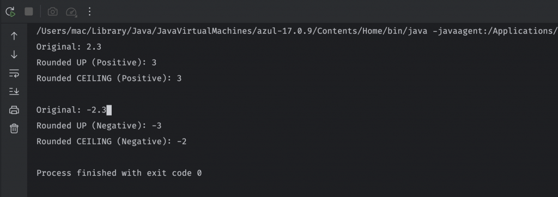Click the up arrow stack trace icon
558x197 pixels.
pyautogui.click(x=14, y=36)
